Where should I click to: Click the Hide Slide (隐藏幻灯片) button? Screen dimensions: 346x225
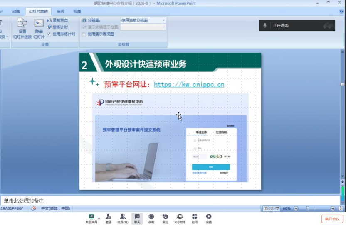(39, 28)
